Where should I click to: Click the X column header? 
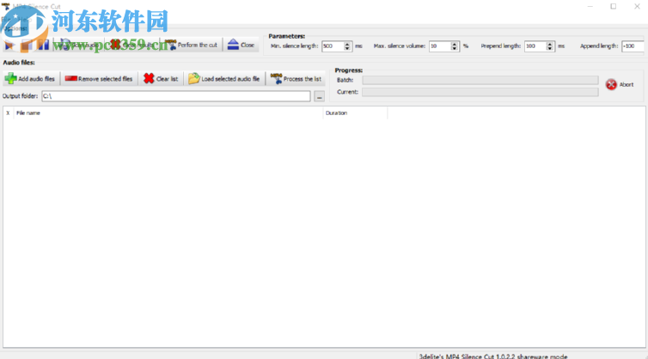9,113
